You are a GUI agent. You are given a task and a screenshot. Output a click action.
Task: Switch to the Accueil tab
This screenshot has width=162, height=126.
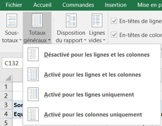tap(42, 5)
